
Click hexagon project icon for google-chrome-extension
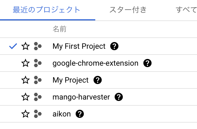click(x=38, y=63)
